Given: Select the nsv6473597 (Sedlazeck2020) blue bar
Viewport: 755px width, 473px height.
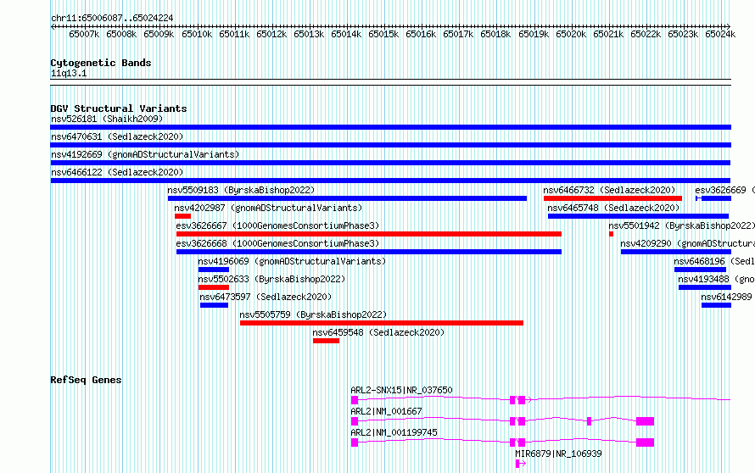Looking at the screenshot, I should 214,305.
